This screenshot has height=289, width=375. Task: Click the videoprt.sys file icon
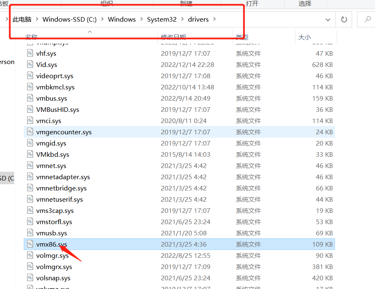30,75
